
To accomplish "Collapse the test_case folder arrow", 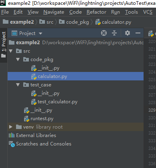I will [x=18, y=85].
